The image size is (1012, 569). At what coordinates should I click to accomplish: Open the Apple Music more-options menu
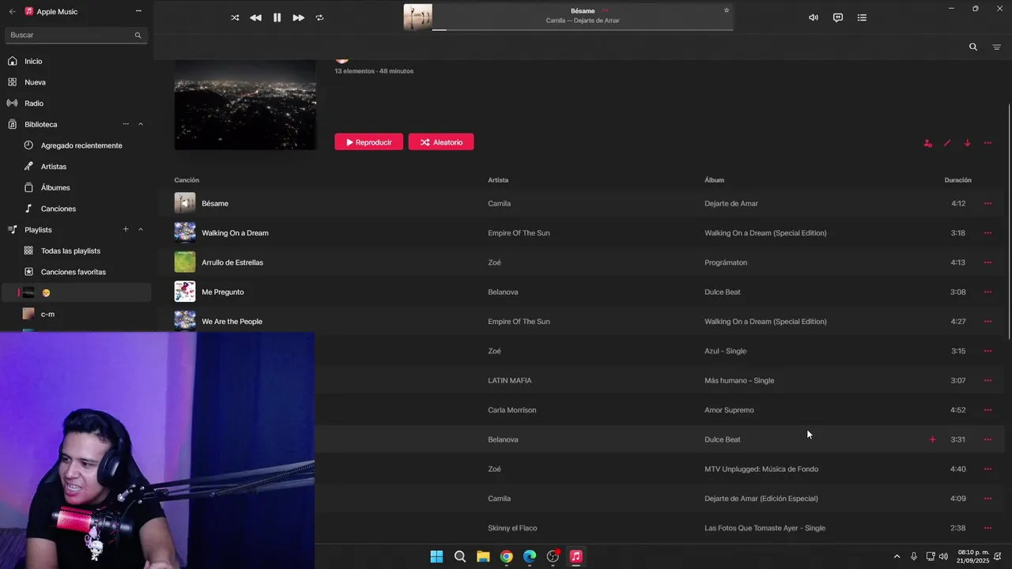tap(138, 11)
